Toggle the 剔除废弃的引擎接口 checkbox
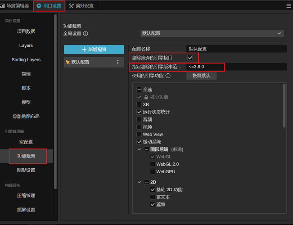Screen dimensions: 293x225 [x=190, y=58]
